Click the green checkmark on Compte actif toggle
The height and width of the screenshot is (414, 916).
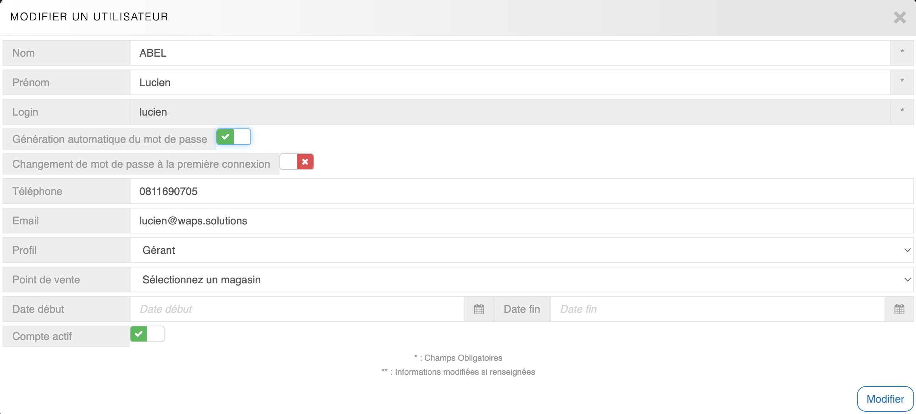coord(139,334)
